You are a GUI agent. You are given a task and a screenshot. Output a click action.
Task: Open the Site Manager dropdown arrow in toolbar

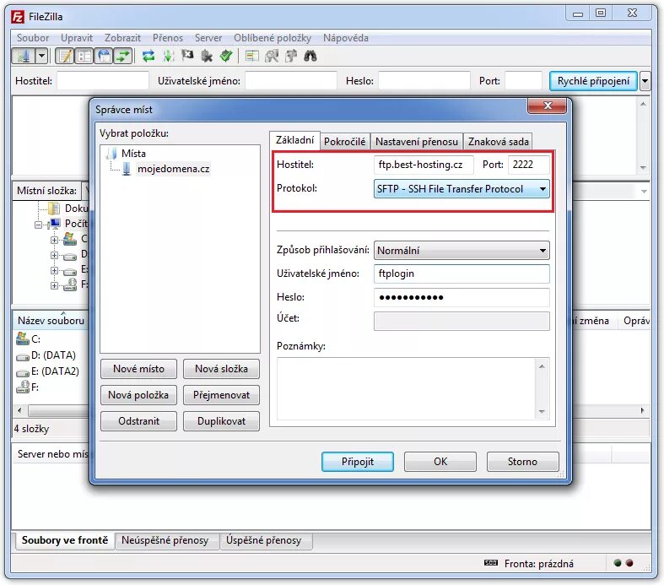(x=41, y=56)
